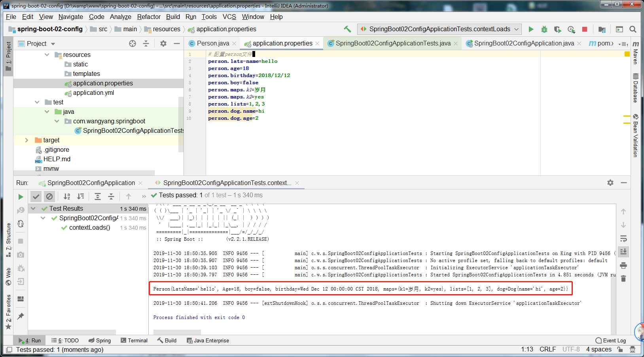Open the Database side panel

coord(636,88)
